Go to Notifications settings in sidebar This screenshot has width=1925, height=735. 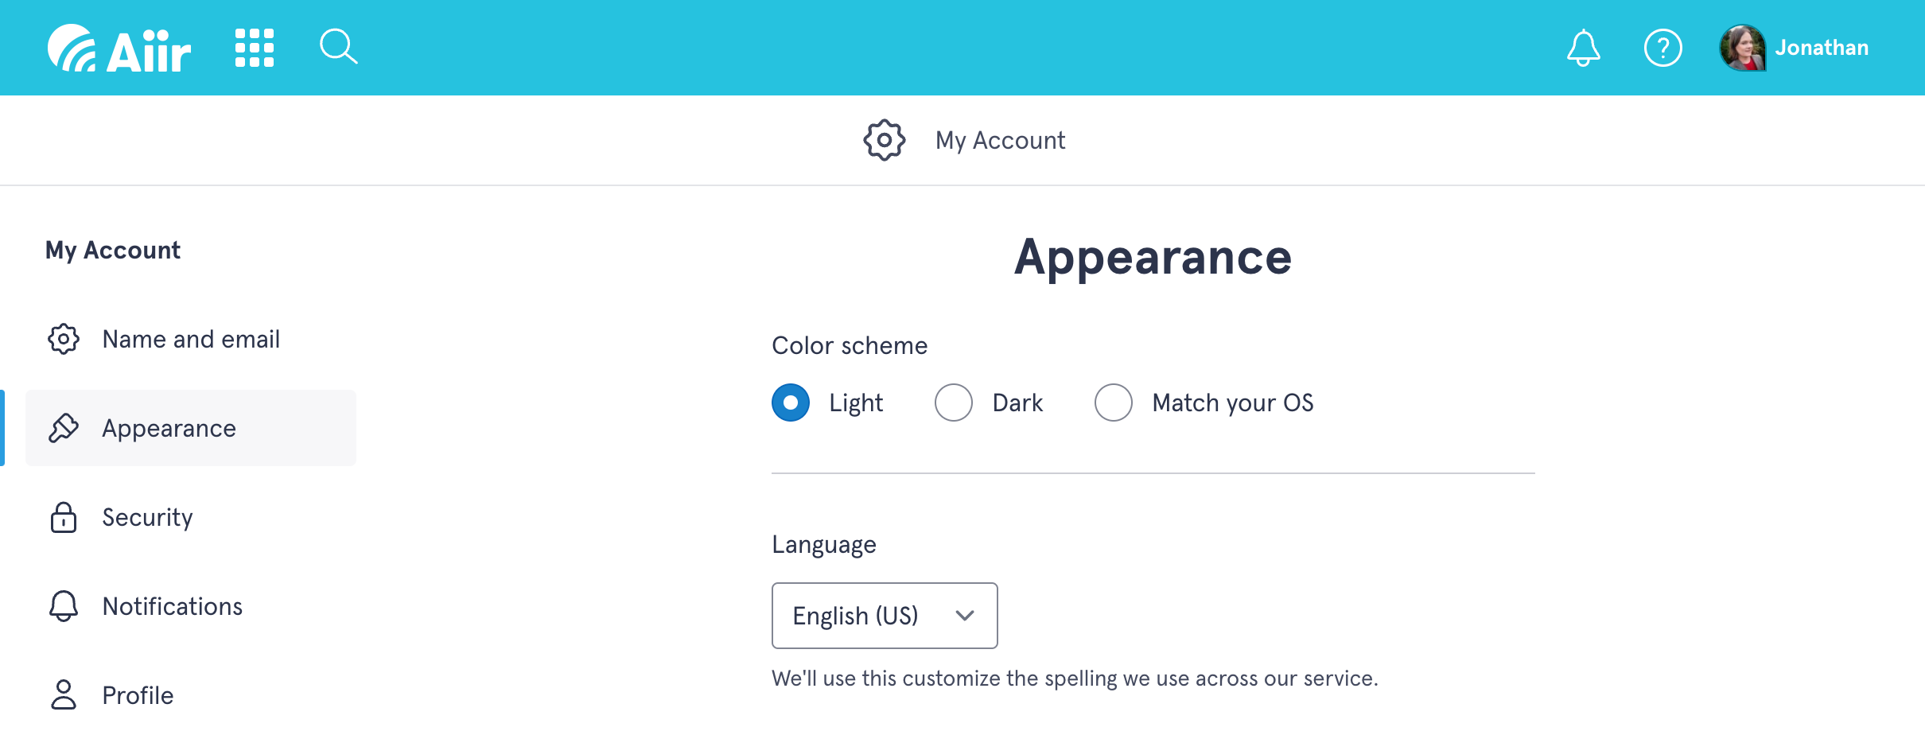(x=173, y=606)
